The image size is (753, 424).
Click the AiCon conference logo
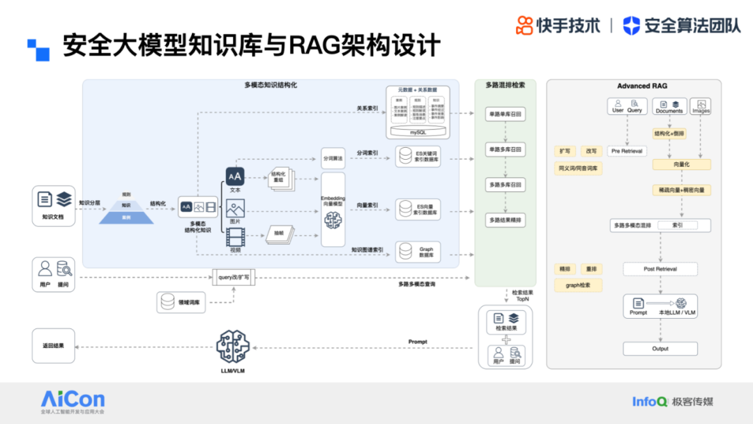(73, 402)
